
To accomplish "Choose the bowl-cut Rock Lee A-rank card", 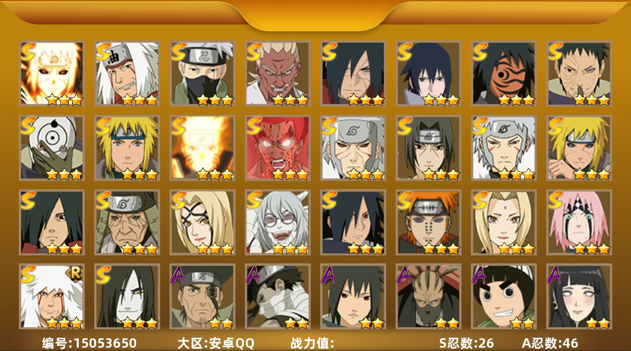I will 503,297.
